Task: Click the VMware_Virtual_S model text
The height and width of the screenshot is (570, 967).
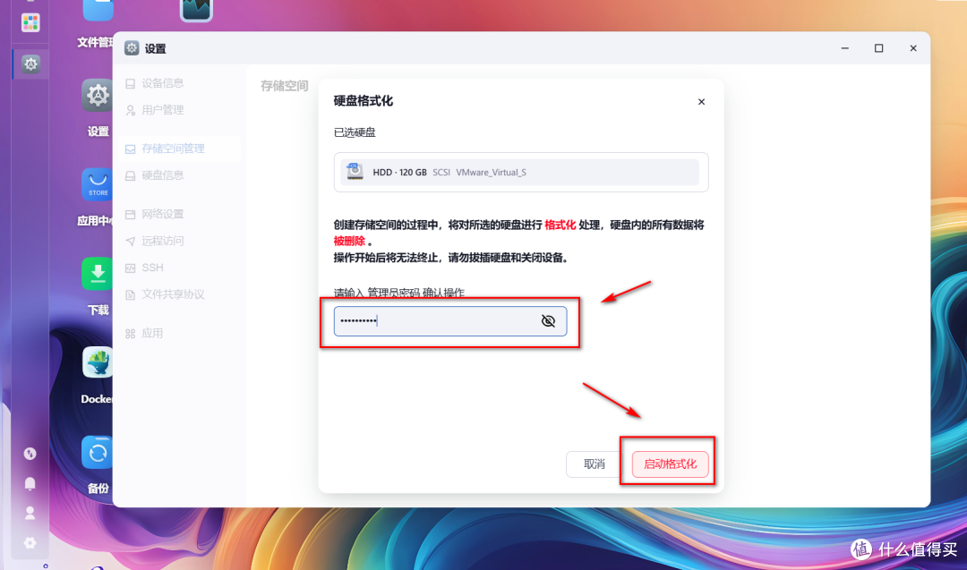Action: pos(491,173)
